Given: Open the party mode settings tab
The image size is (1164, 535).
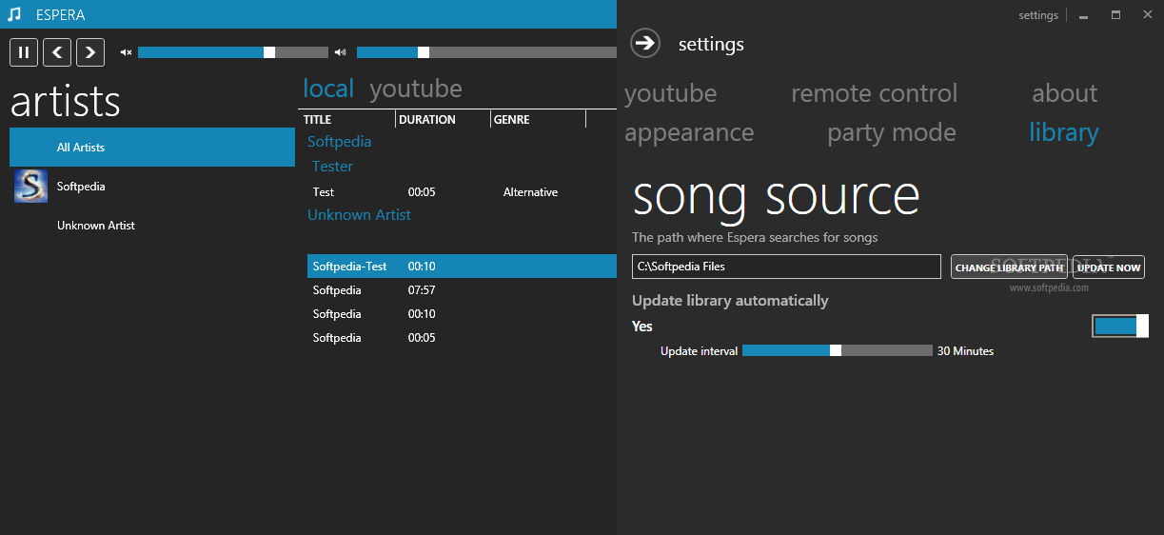Looking at the screenshot, I should 891,132.
